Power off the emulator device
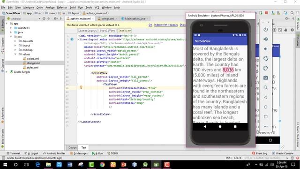 [x=266, y=30]
